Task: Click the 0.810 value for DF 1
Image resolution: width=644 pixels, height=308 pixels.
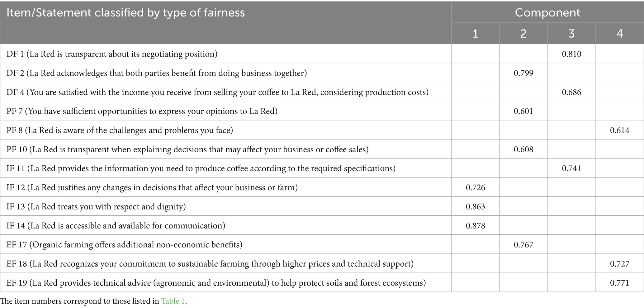Action: click(x=571, y=54)
